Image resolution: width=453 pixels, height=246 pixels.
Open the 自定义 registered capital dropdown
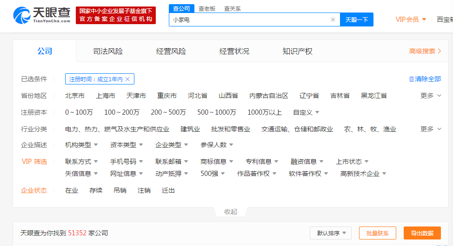(x=306, y=112)
